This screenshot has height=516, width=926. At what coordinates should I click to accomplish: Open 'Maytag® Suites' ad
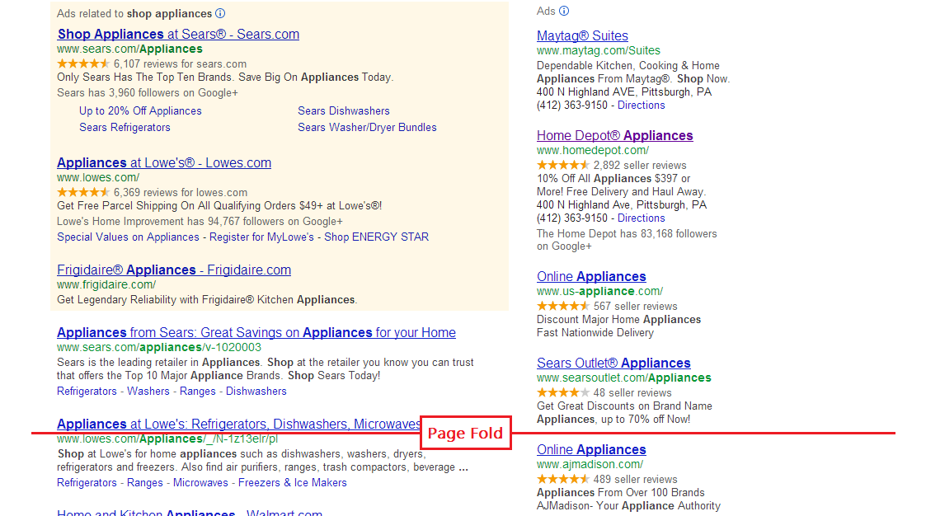click(x=582, y=36)
